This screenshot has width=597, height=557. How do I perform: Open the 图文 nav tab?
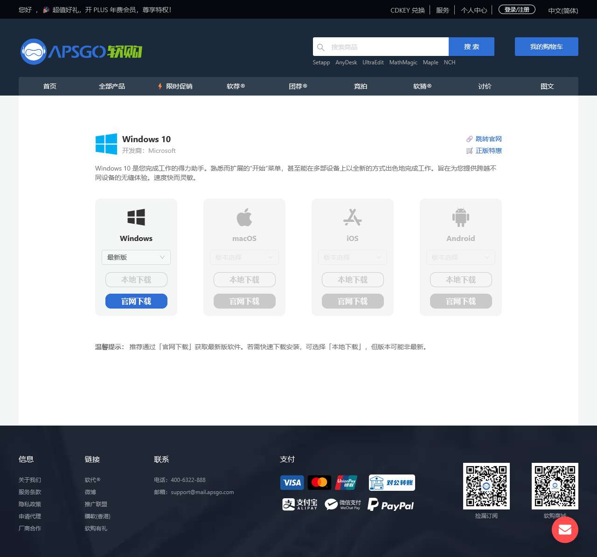tap(547, 86)
